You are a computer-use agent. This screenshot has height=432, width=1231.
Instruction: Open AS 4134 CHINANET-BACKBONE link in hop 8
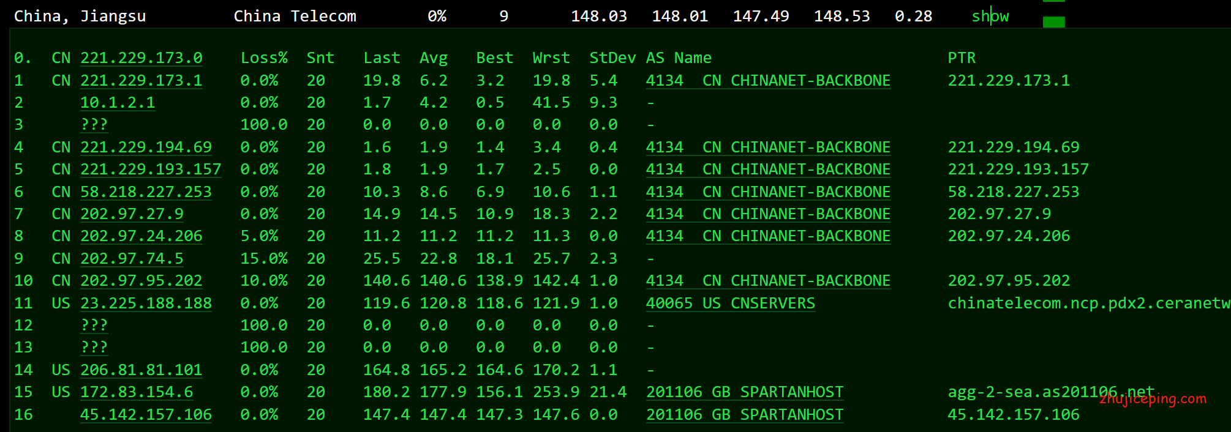click(769, 236)
